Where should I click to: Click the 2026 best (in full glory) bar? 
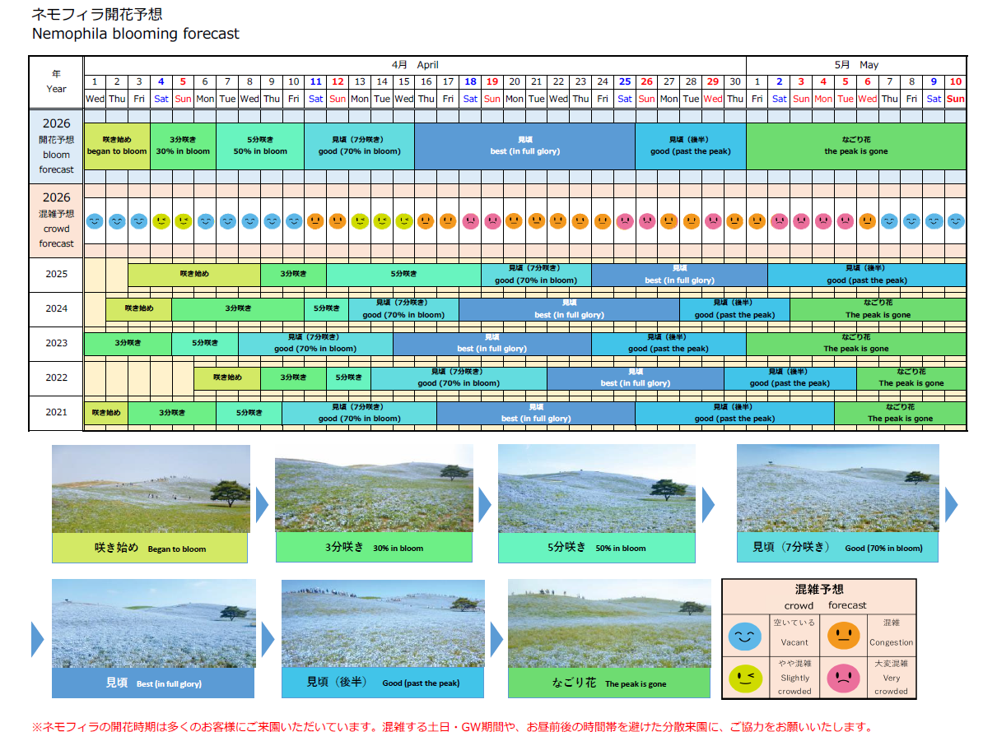[524, 146]
